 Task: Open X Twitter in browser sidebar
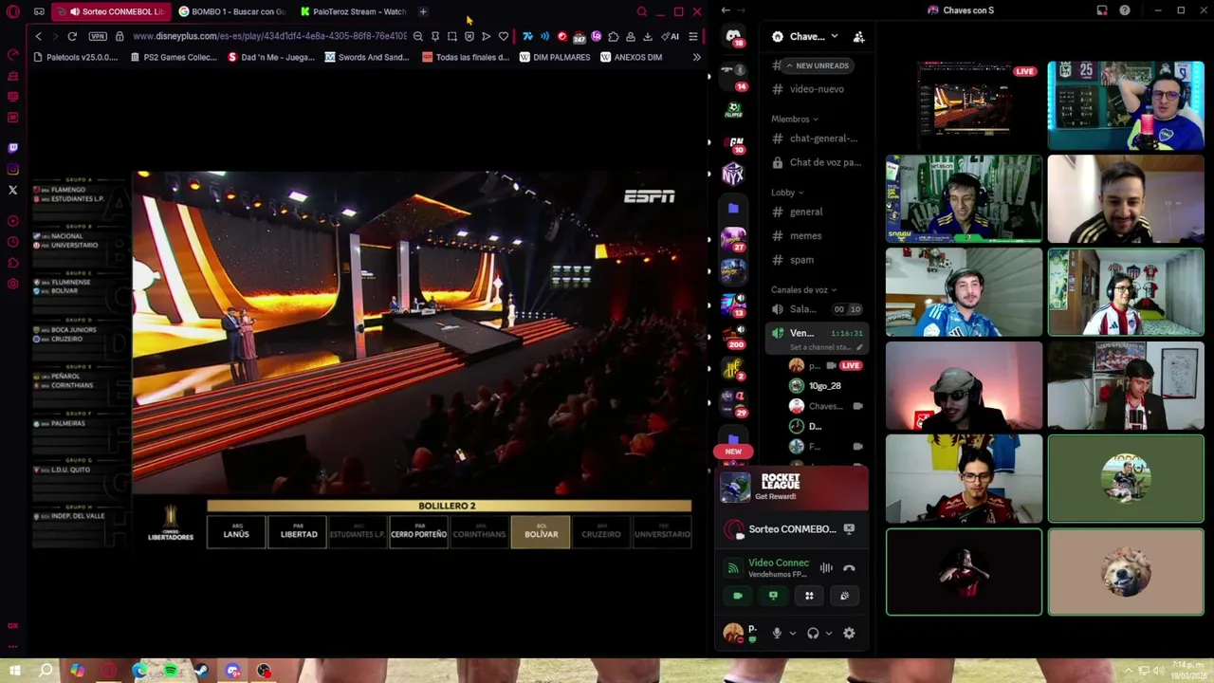point(13,190)
